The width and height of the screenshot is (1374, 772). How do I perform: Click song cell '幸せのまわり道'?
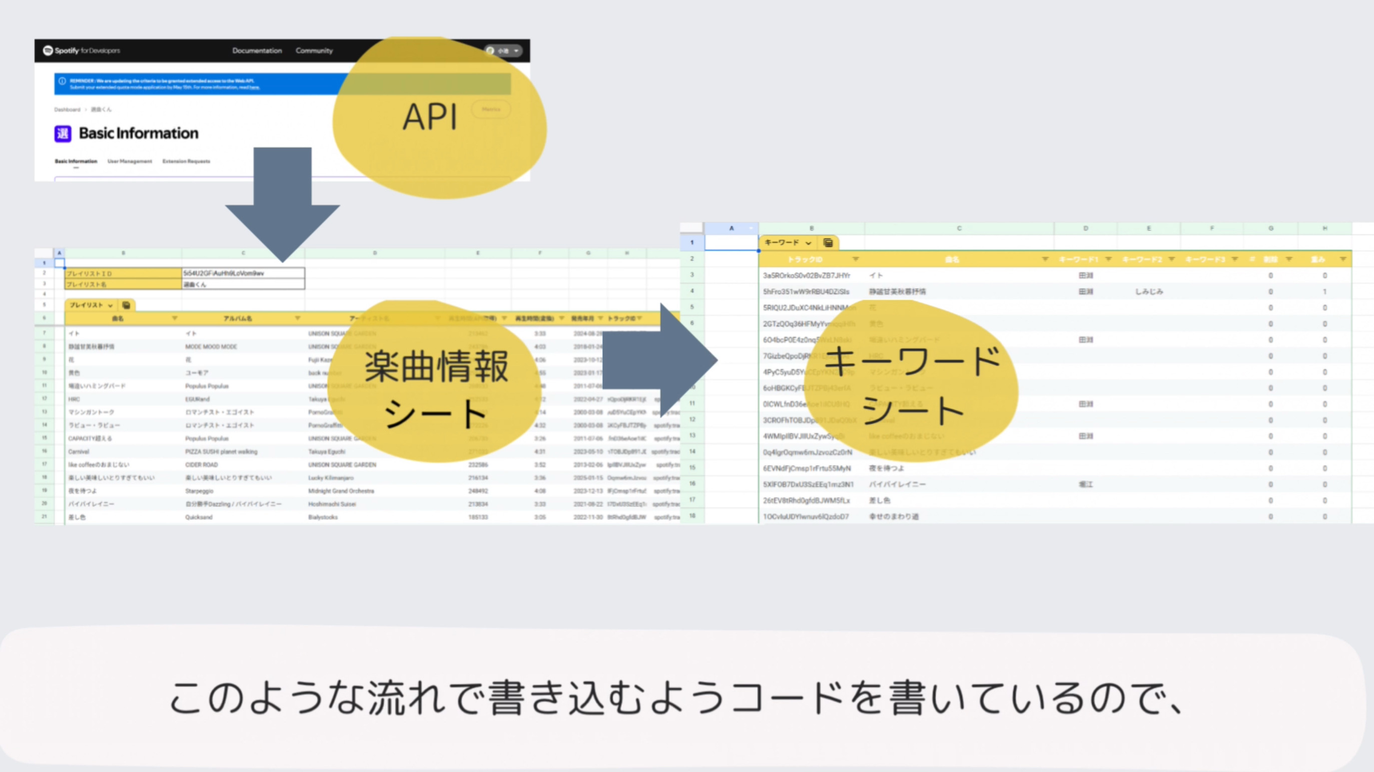(894, 516)
